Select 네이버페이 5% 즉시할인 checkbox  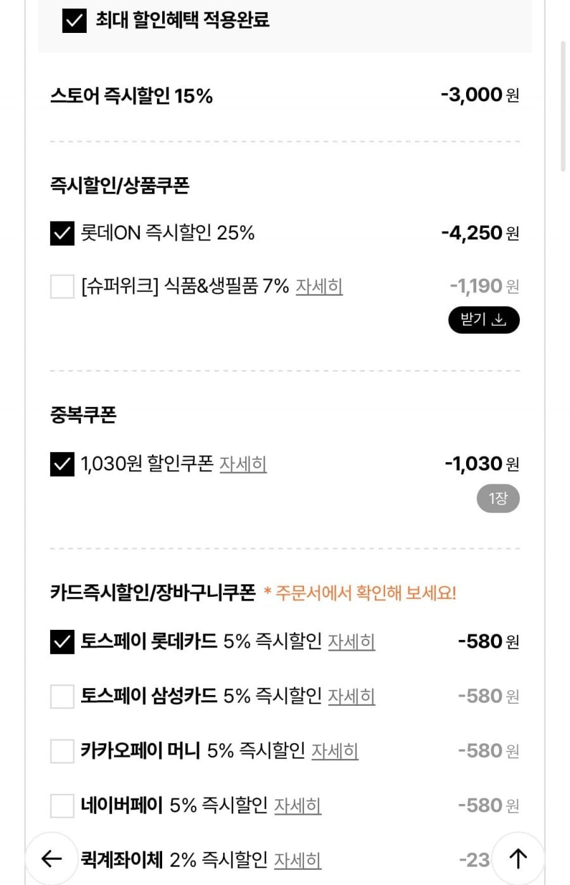(x=62, y=806)
